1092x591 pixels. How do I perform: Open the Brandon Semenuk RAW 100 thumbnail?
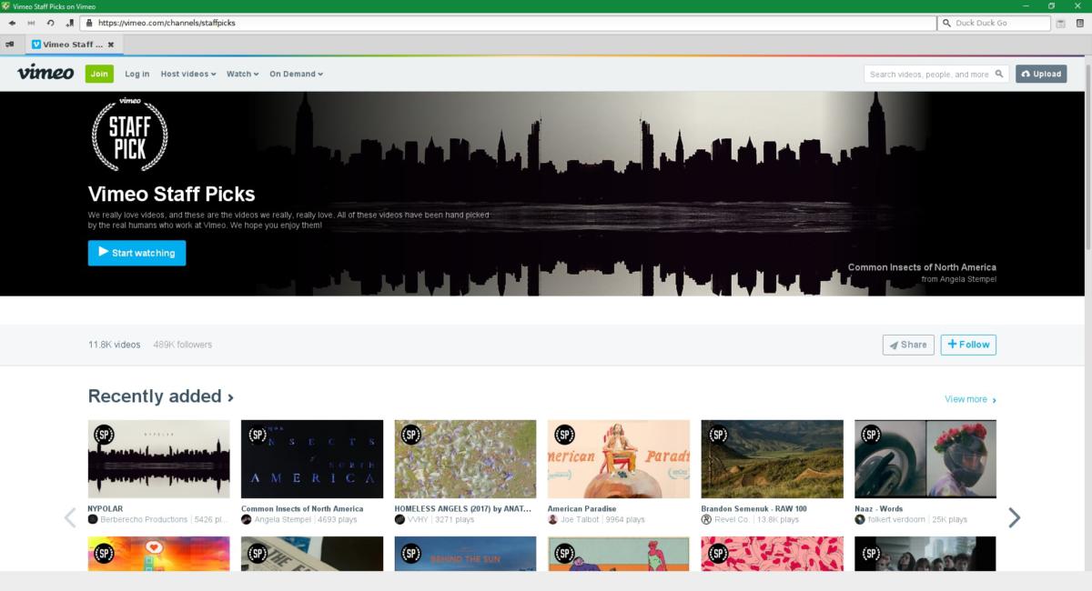pos(773,459)
